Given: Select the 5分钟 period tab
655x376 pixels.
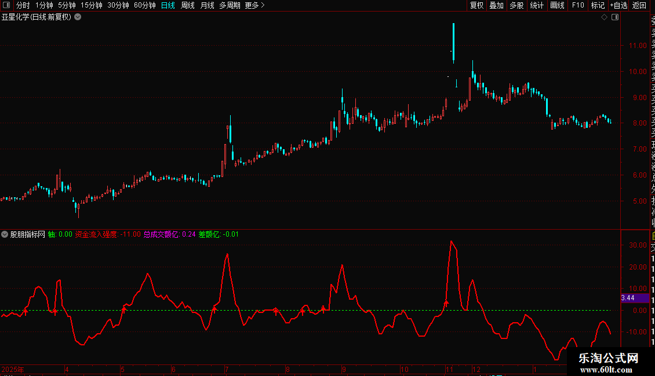Looking at the screenshot, I should pyautogui.click(x=67, y=5).
